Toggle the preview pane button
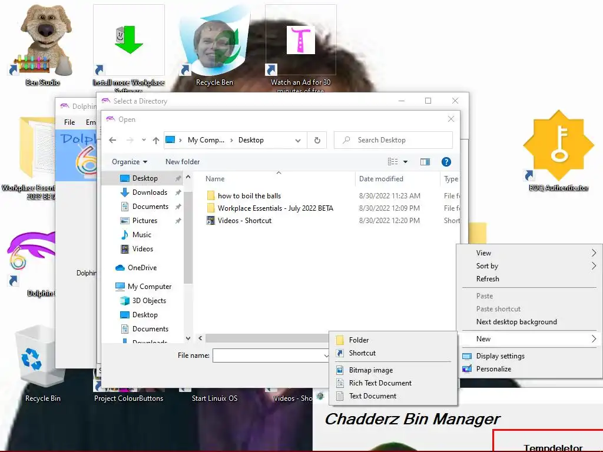This screenshot has height=452, width=603. (425, 162)
